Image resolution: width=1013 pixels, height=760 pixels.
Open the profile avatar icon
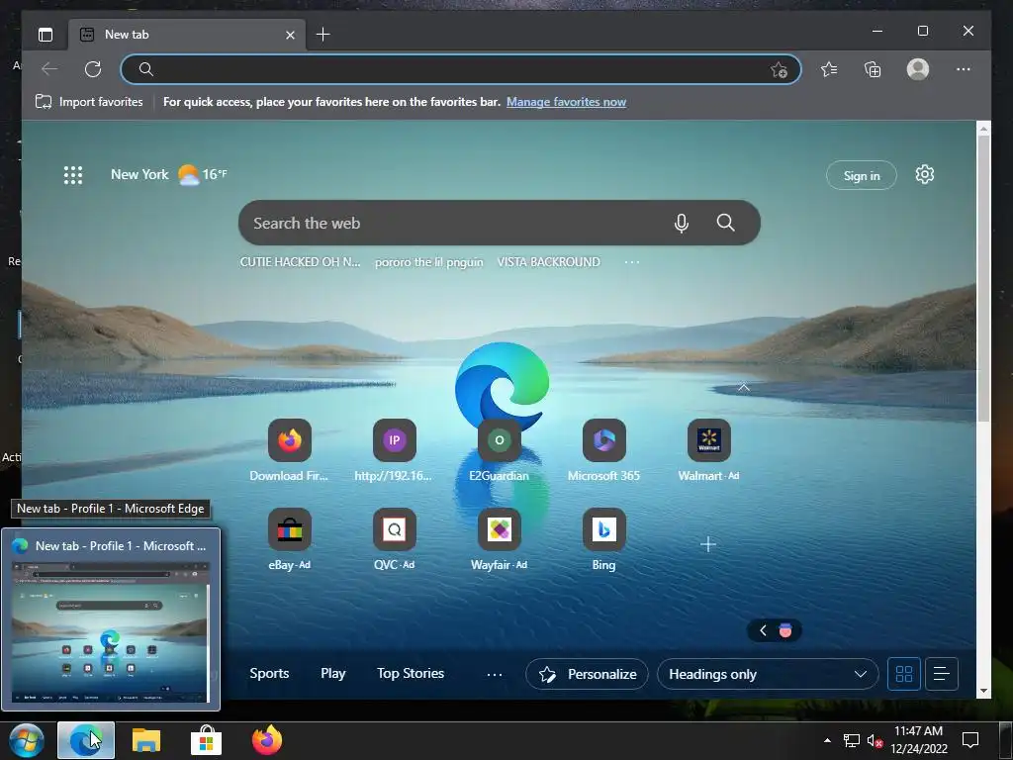pos(917,69)
